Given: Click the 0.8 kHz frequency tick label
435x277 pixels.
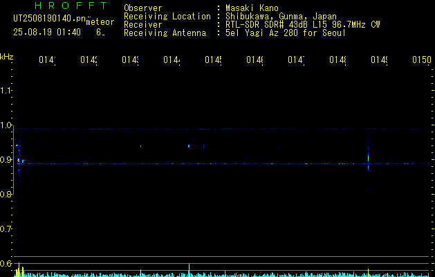Looking at the screenshot, I should 6,194.
